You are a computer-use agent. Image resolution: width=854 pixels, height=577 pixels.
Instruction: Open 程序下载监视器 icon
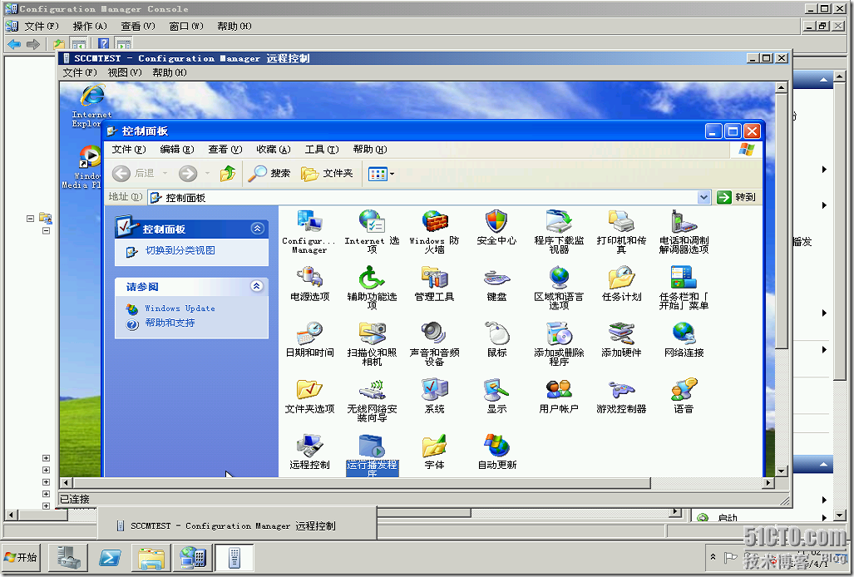point(559,232)
